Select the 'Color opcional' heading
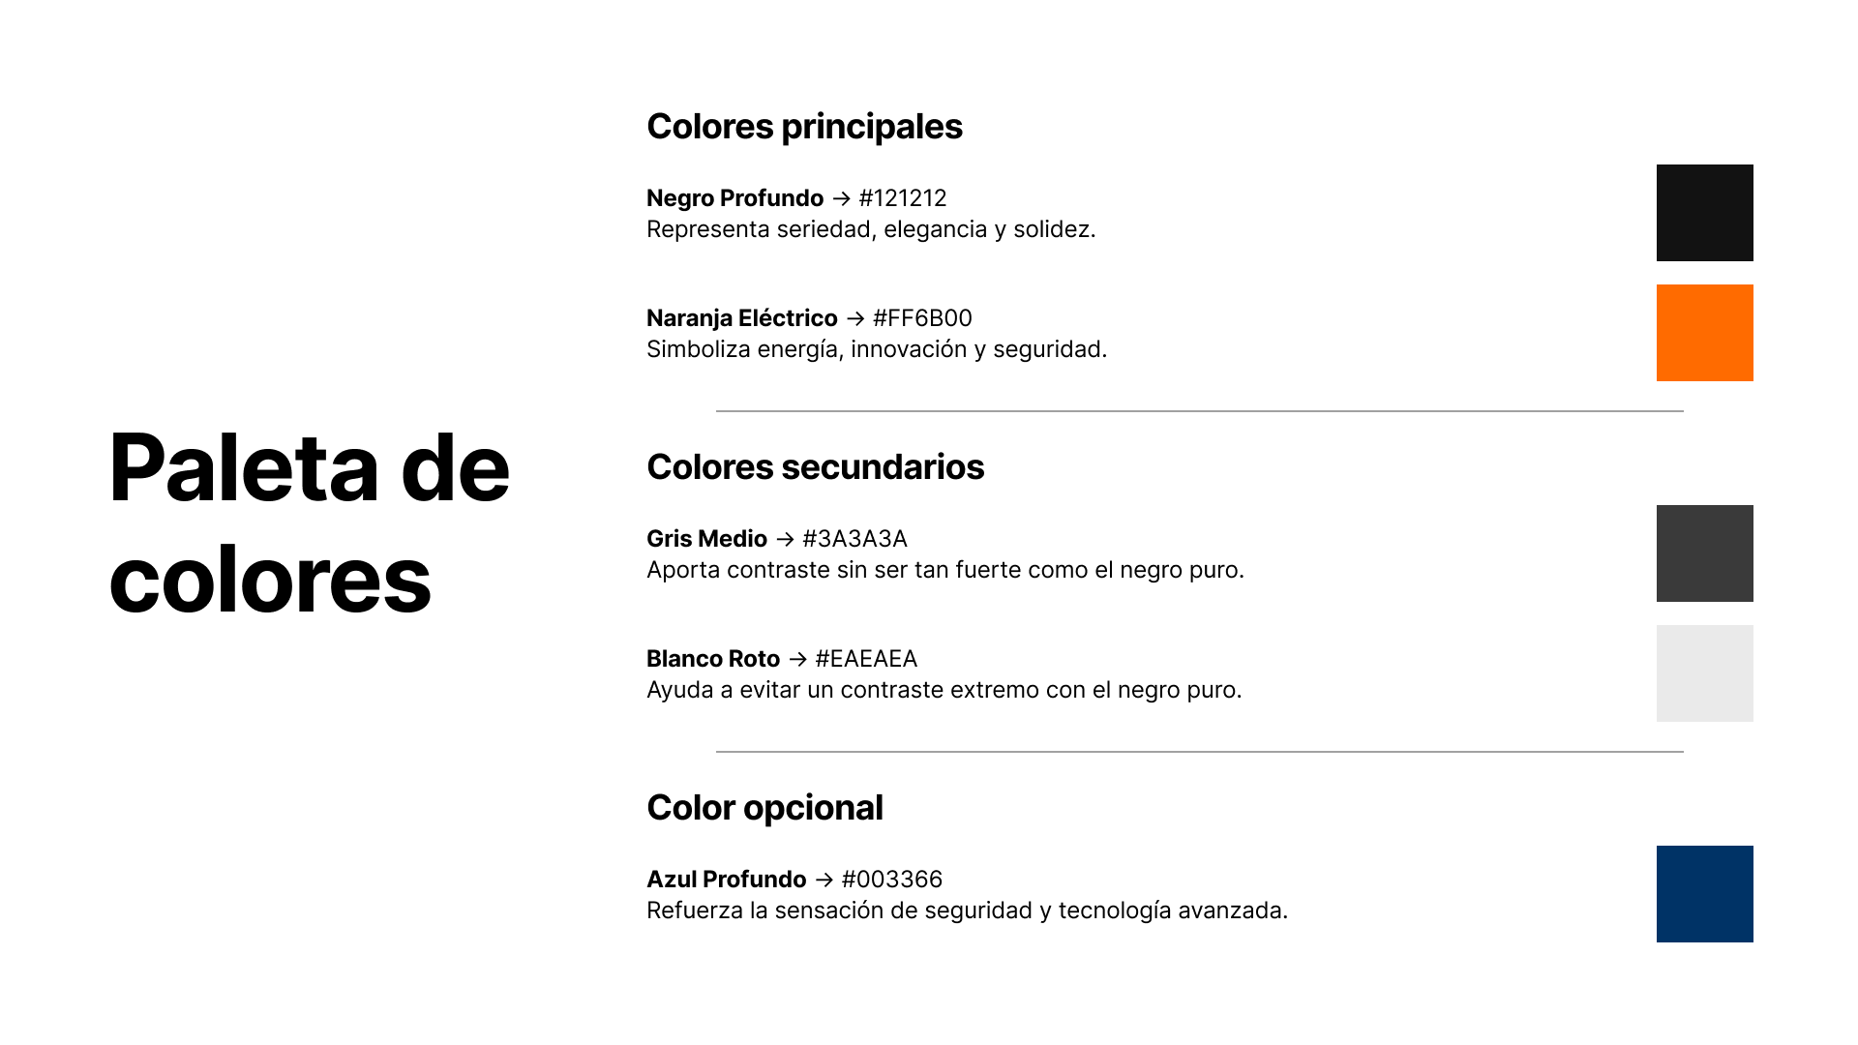 coord(764,808)
